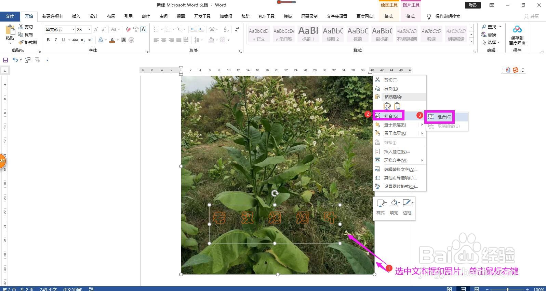Clear all formatting eraser icon
Image resolution: width=546 pixels, height=291 pixels.
pyautogui.click(x=128, y=29)
